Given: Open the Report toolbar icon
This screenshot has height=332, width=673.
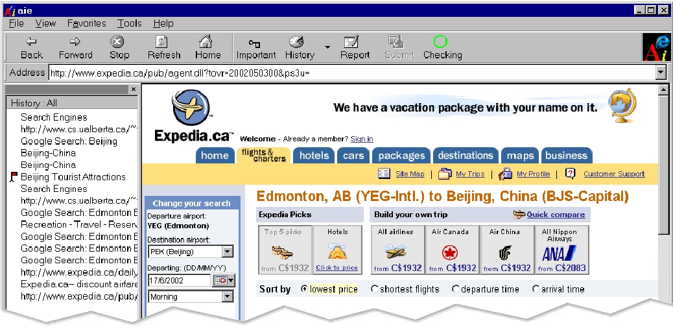Looking at the screenshot, I should 353,42.
